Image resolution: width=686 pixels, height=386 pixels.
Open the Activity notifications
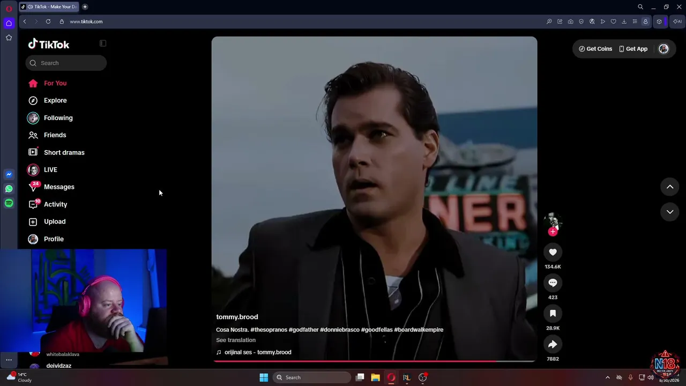[55, 204]
